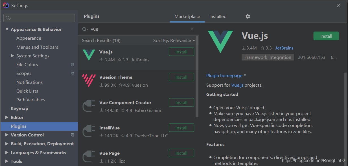
Task: Expand Languages & Frameworks node
Action: [x=7, y=152]
